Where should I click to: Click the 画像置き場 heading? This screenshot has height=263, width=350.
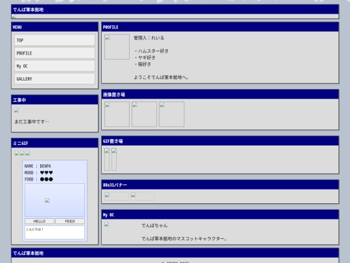tap(114, 95)
